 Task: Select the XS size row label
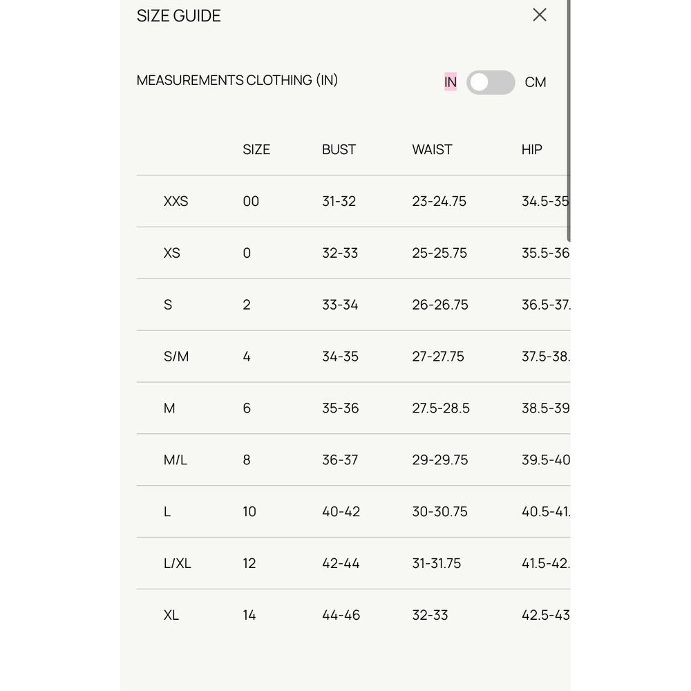[172, 252]
